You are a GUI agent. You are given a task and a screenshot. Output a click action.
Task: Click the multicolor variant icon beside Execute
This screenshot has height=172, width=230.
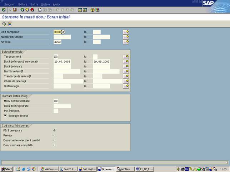(x=10, y=24)
